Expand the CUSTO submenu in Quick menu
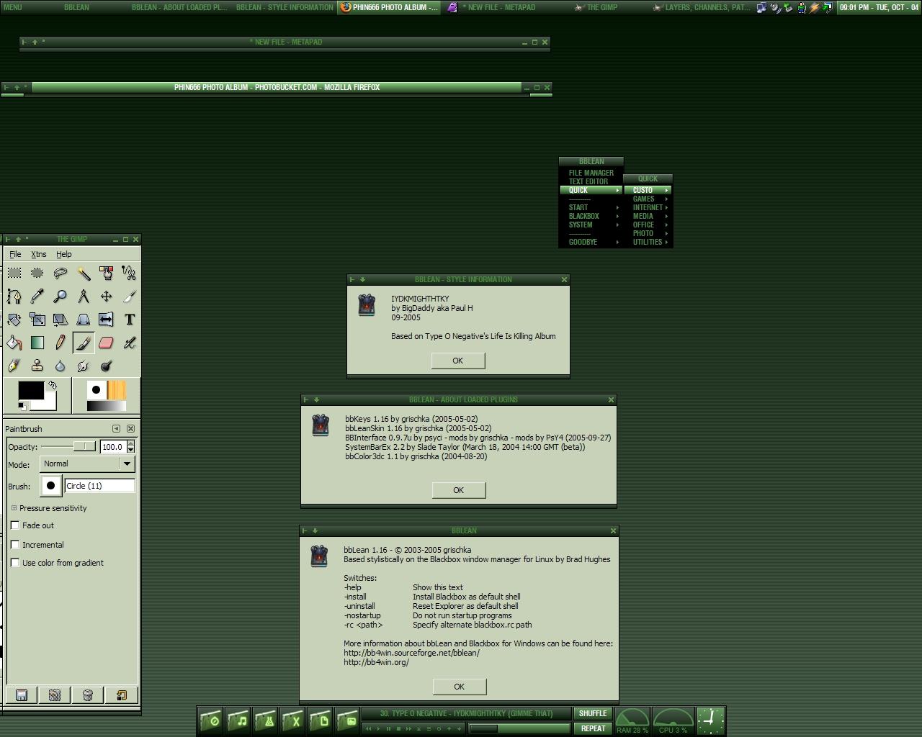Screen dimensions: 922x737 [x=648, y=190]
